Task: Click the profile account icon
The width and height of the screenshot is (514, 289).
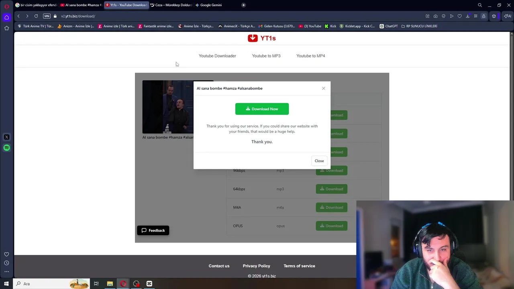Action: [x=483, y=16]
